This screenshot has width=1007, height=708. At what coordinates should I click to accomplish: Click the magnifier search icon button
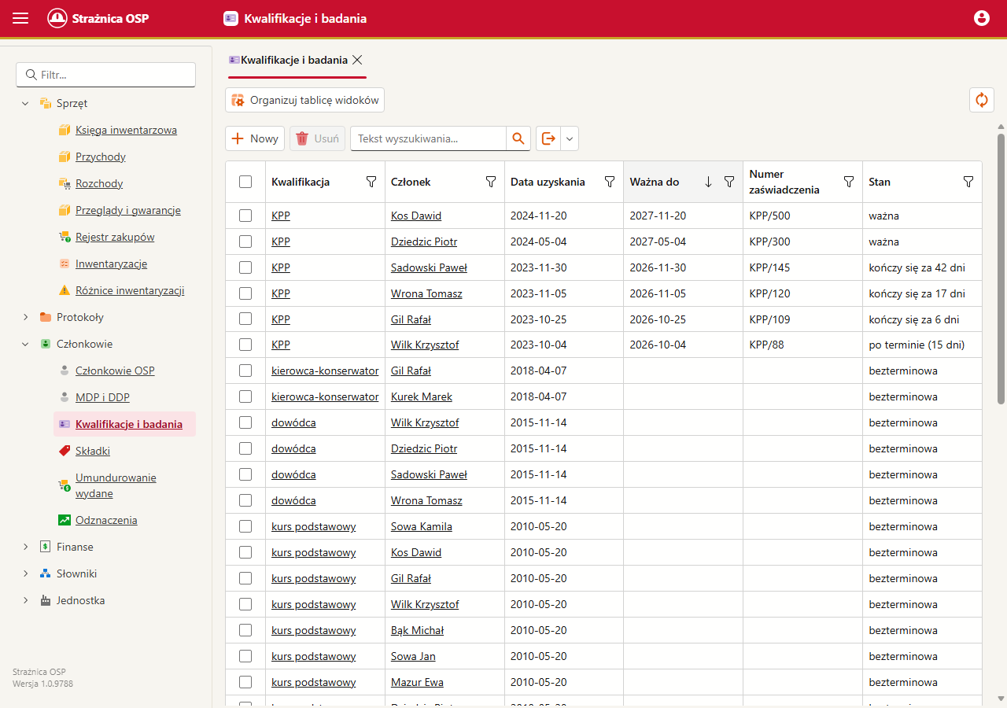(x=518, y=138)
